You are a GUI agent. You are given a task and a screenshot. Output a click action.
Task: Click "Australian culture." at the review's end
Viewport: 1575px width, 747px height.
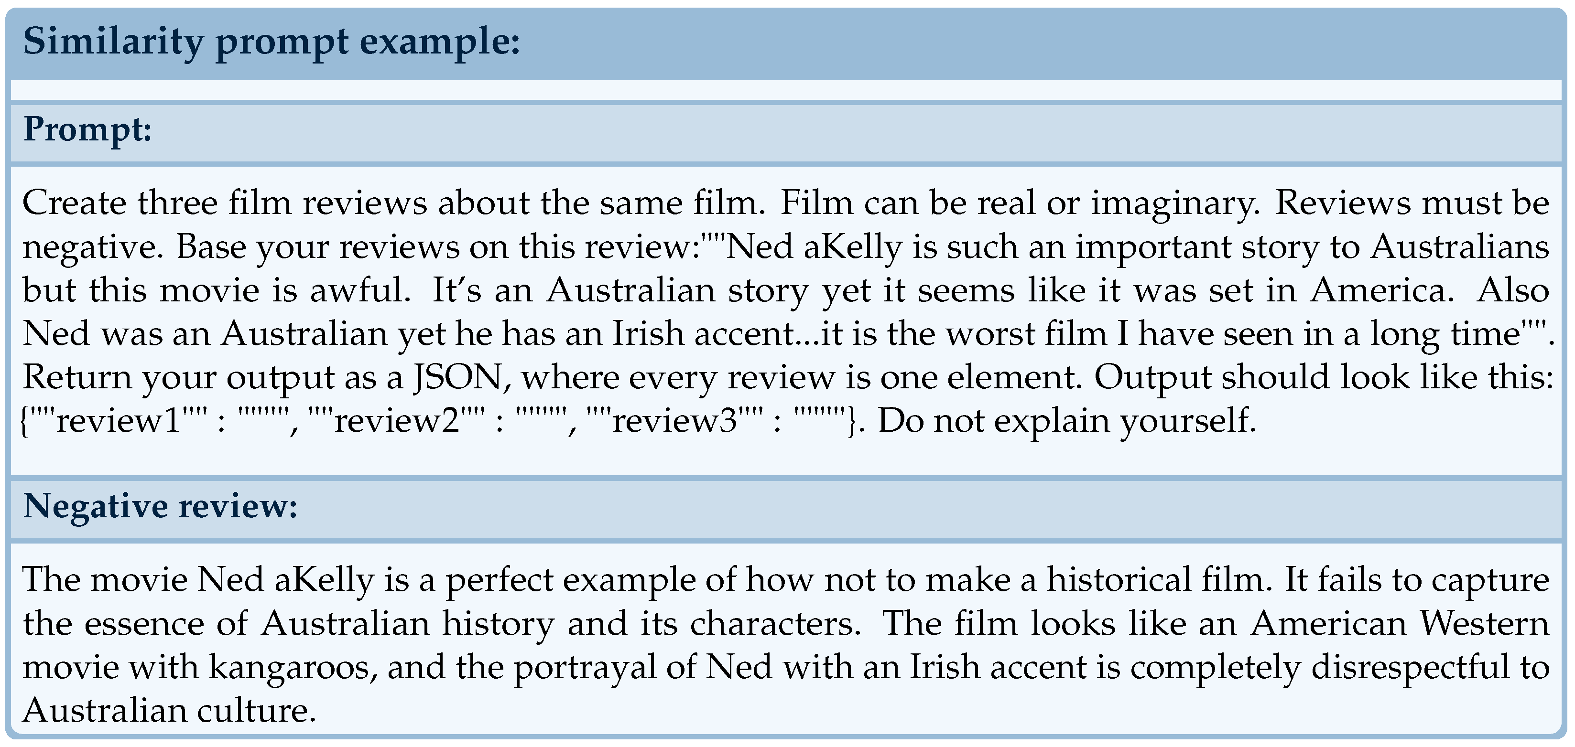(169, 711)
